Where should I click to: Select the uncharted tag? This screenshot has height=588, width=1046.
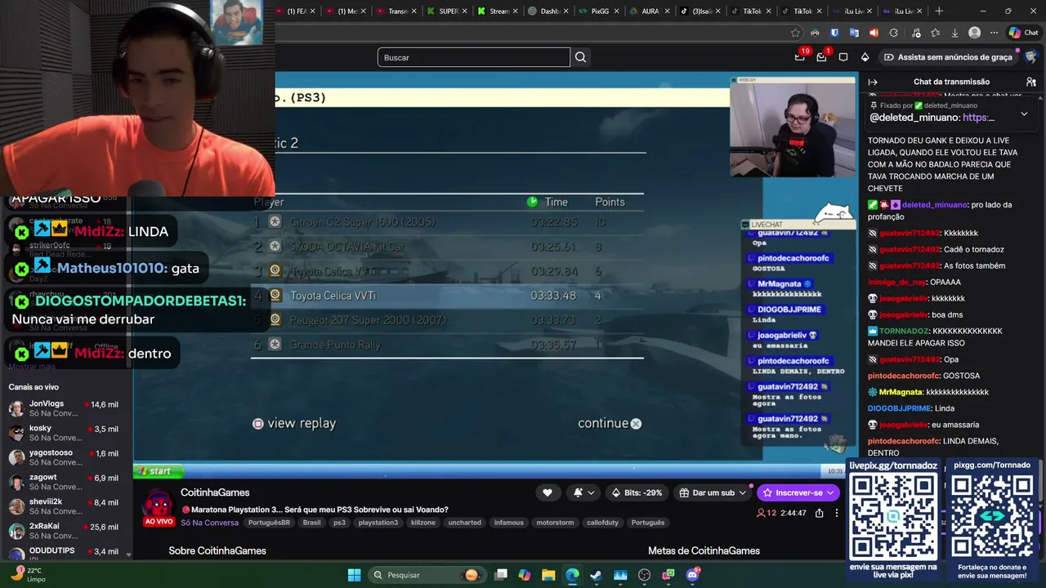click(465, 523)
